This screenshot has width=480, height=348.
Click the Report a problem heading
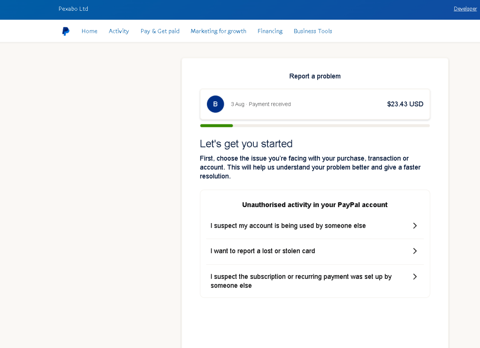click(315, 76)
